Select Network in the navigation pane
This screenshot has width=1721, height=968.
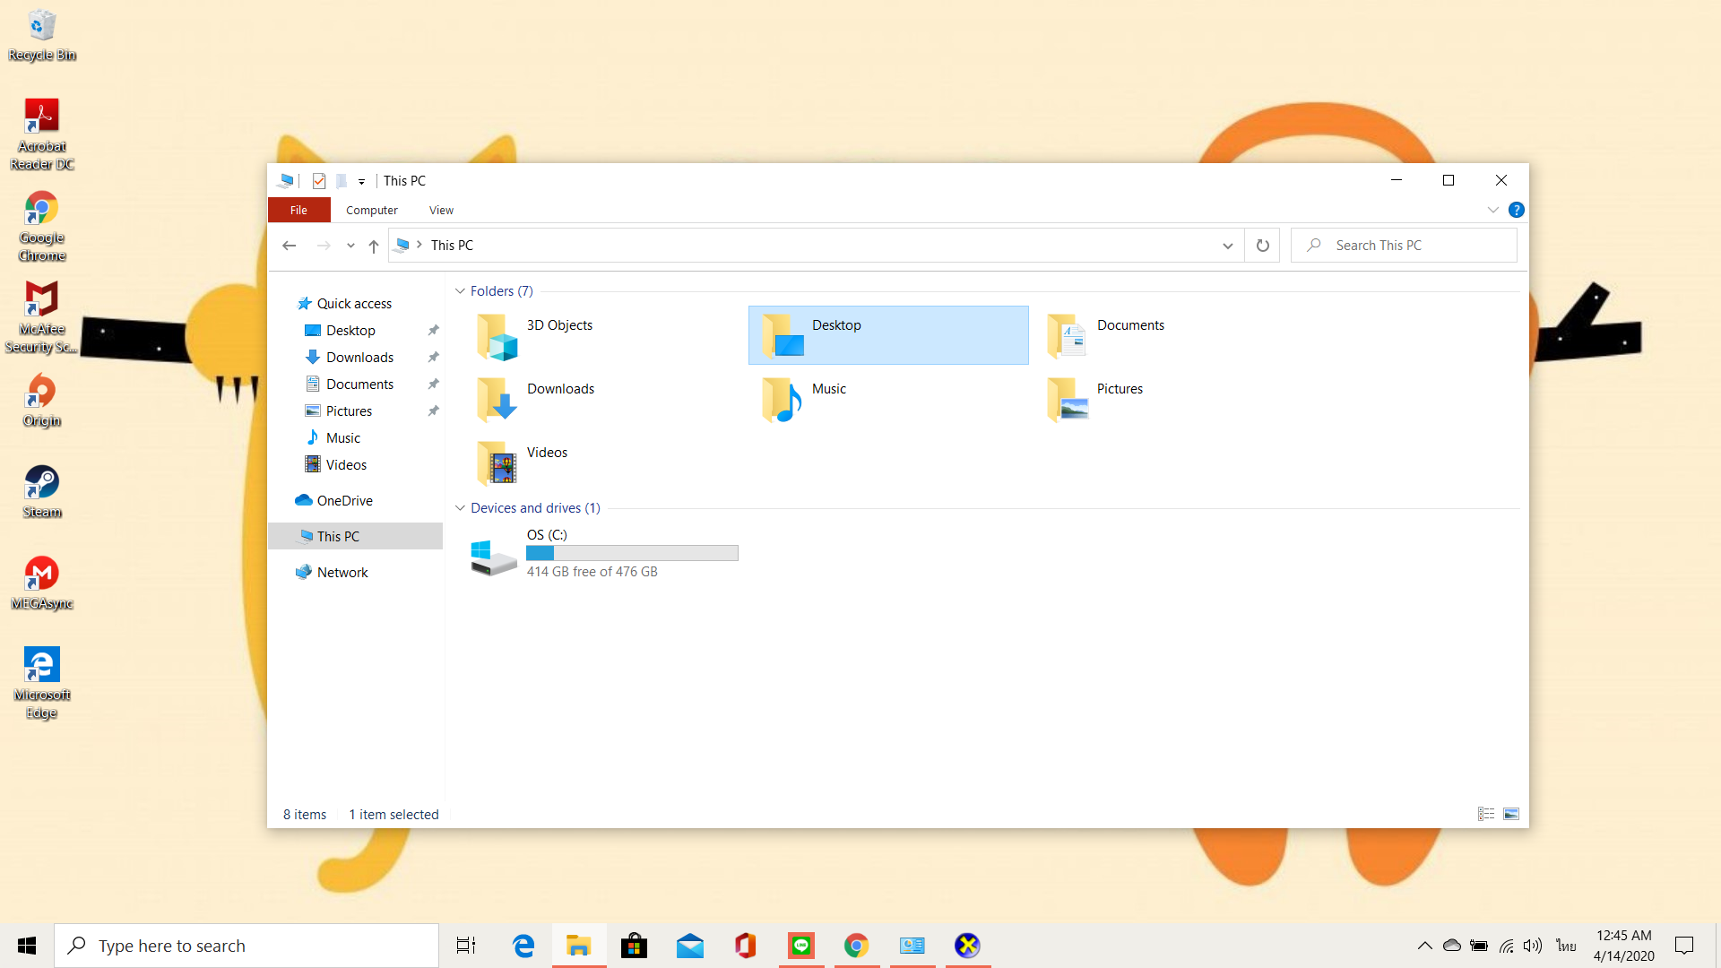pos(342,573)
